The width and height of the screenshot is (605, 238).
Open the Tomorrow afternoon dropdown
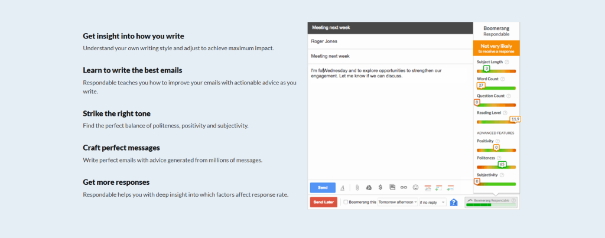(397, 202)
